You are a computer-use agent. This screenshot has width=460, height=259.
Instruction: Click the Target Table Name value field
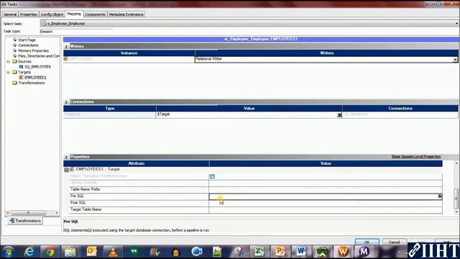(326, 210)
